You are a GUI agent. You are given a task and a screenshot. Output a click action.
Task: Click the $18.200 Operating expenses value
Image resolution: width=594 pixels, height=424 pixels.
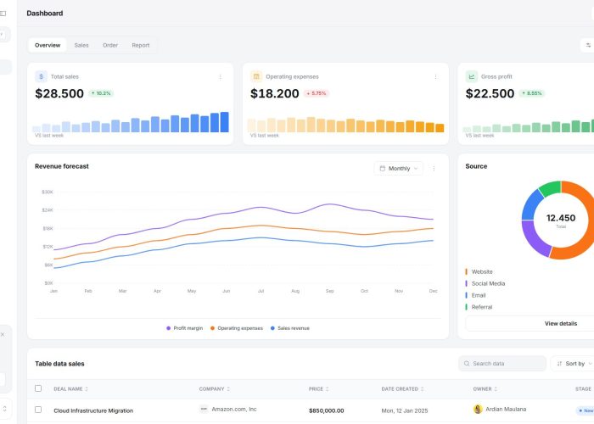click(x=275, y=93)
